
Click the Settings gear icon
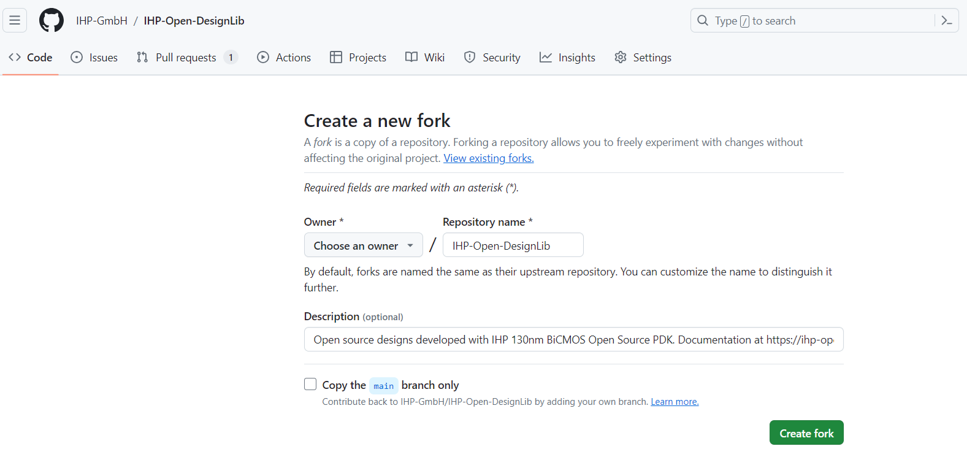point(621,57)
